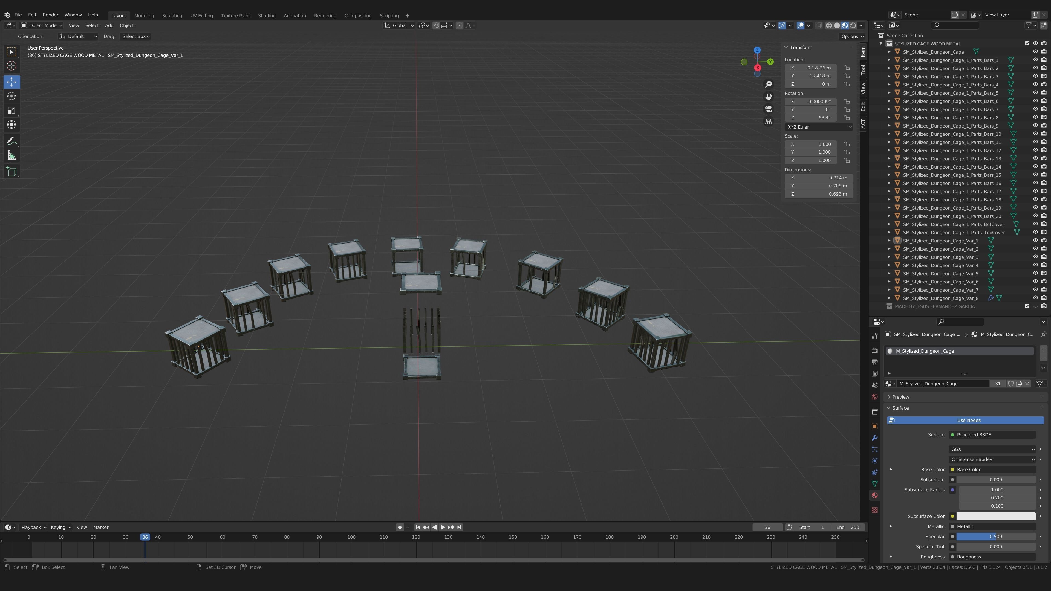1051x591 pixels.
Task: Toggle camera view icon in viewport
Action: coord(768,109)
